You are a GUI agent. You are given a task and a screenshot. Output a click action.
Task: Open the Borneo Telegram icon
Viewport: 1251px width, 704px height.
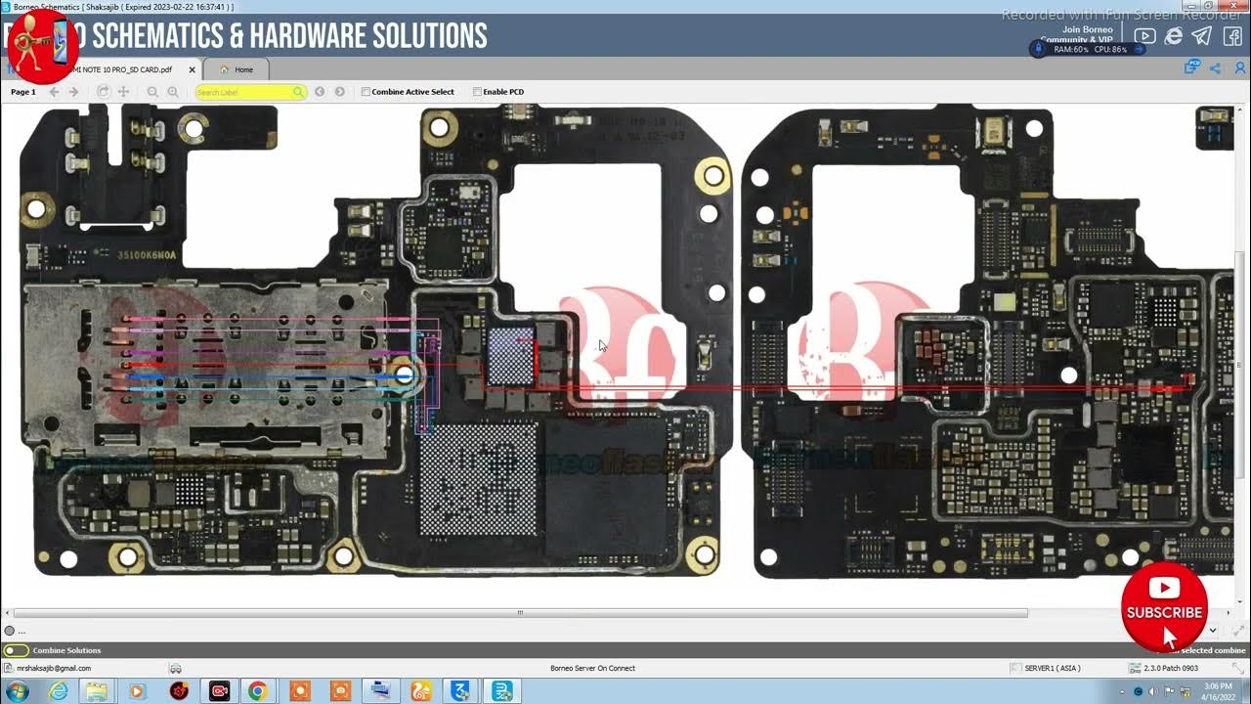(1202, 36)
